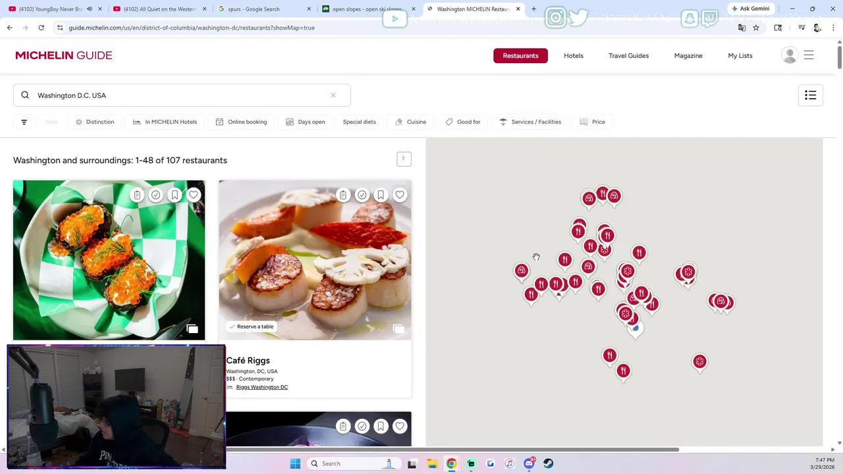
Task: Open the iTunes music app in taskbar
Action: 509,463
